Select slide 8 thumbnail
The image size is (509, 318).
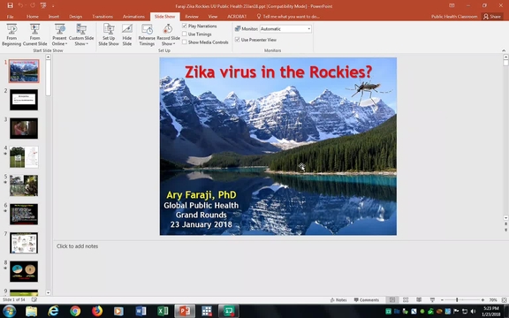coord(24,271)
